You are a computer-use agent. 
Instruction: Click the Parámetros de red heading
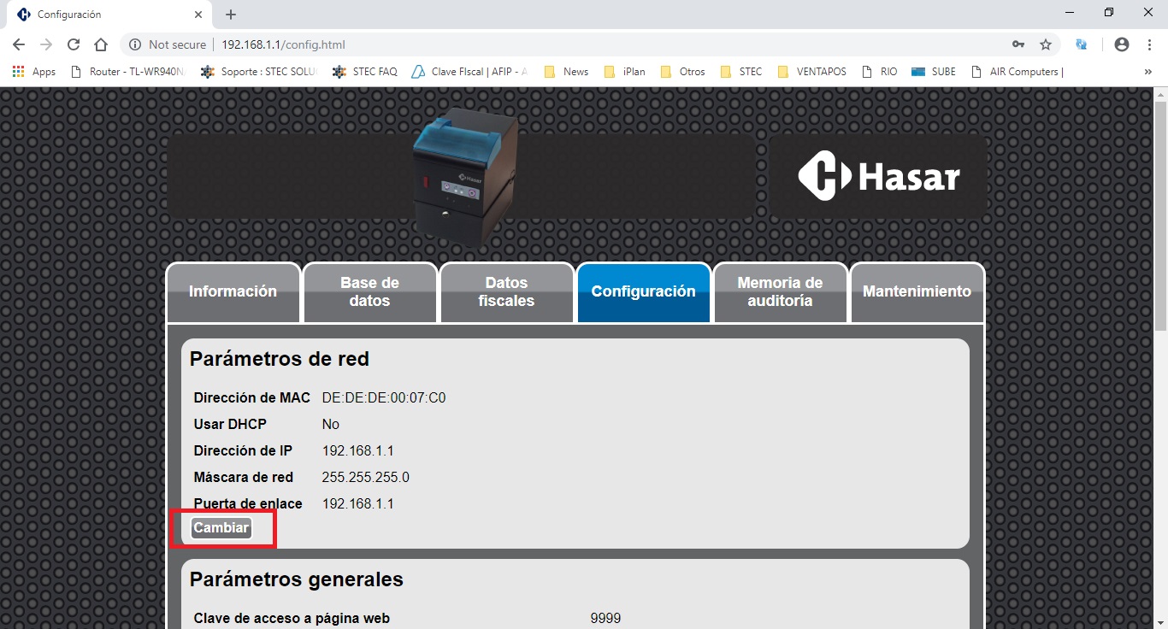pos(280,359)
